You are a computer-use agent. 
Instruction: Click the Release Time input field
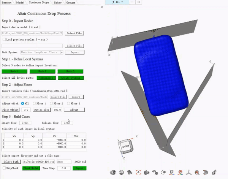[x=67, y=123]
